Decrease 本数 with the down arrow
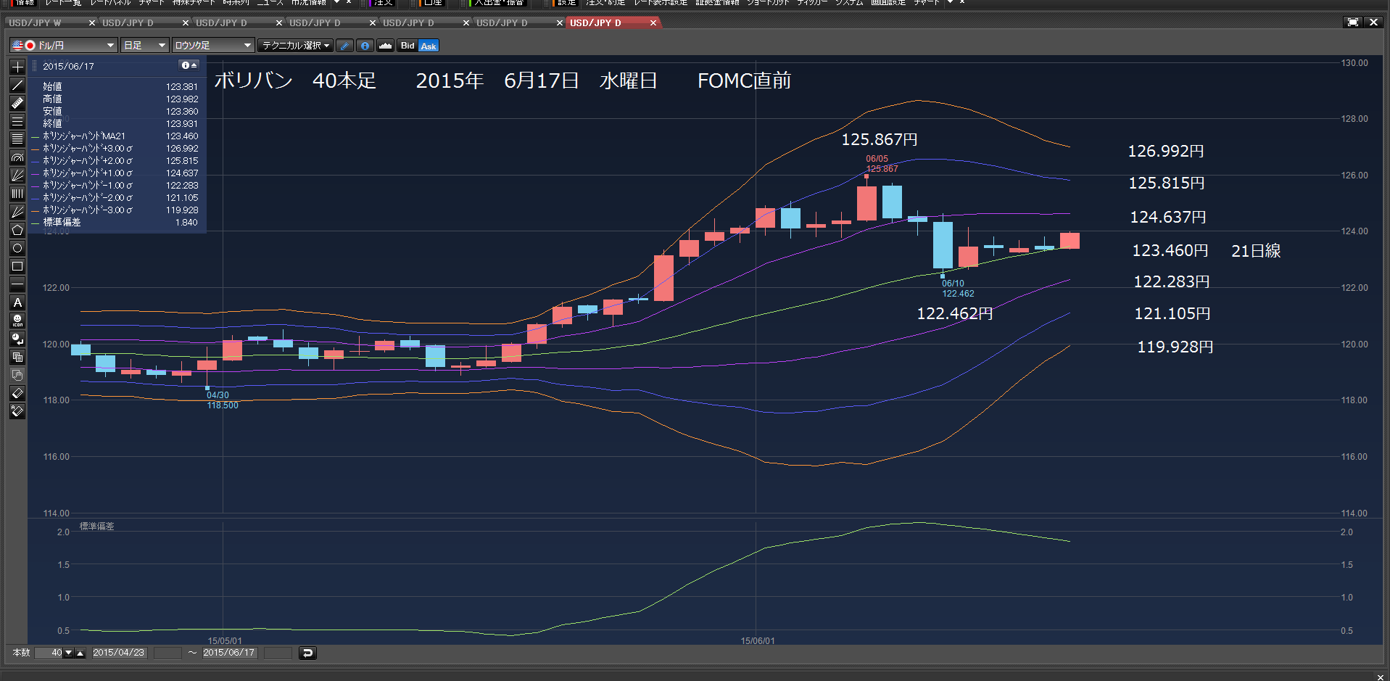Viewport: 1390px width, 681px height. tap(69, 653)
